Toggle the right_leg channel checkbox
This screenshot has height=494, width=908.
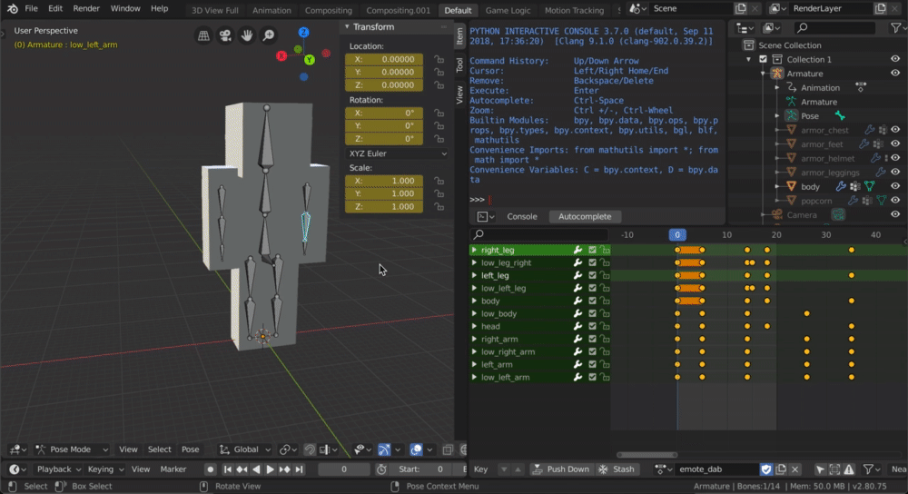592,250
